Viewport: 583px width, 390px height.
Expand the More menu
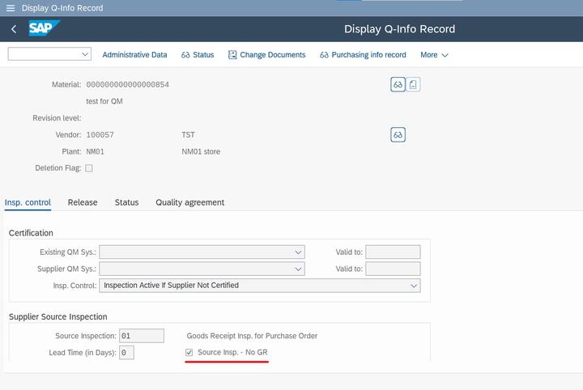tap(434, 55)
